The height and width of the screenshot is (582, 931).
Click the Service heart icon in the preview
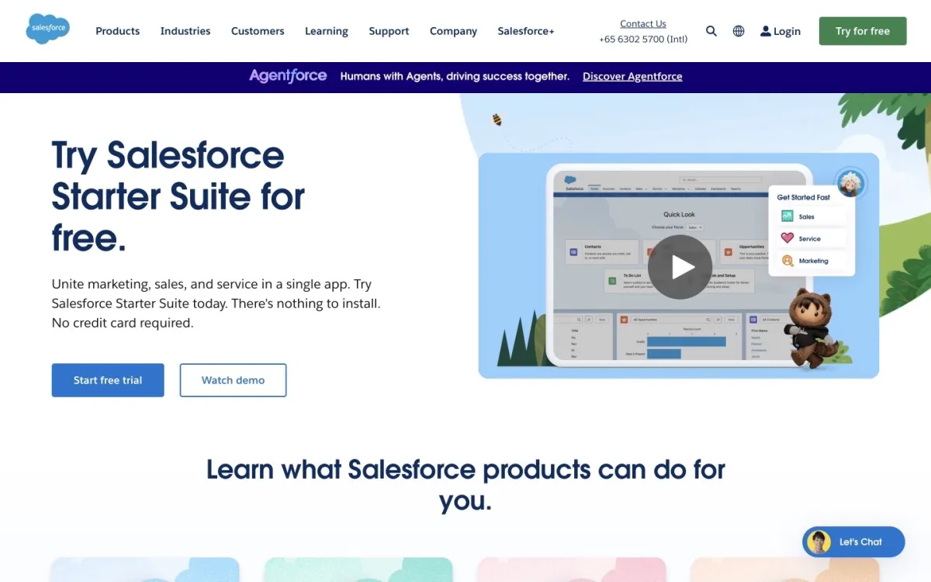click(788, 238)
